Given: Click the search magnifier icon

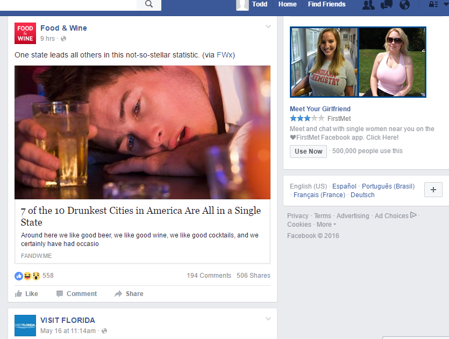Looking at the screenshot, I should pyautogui.click(x=149, y=4).
